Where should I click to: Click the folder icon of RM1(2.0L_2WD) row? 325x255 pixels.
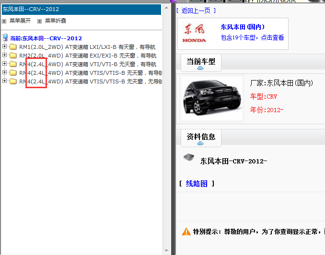pos(13,47)
